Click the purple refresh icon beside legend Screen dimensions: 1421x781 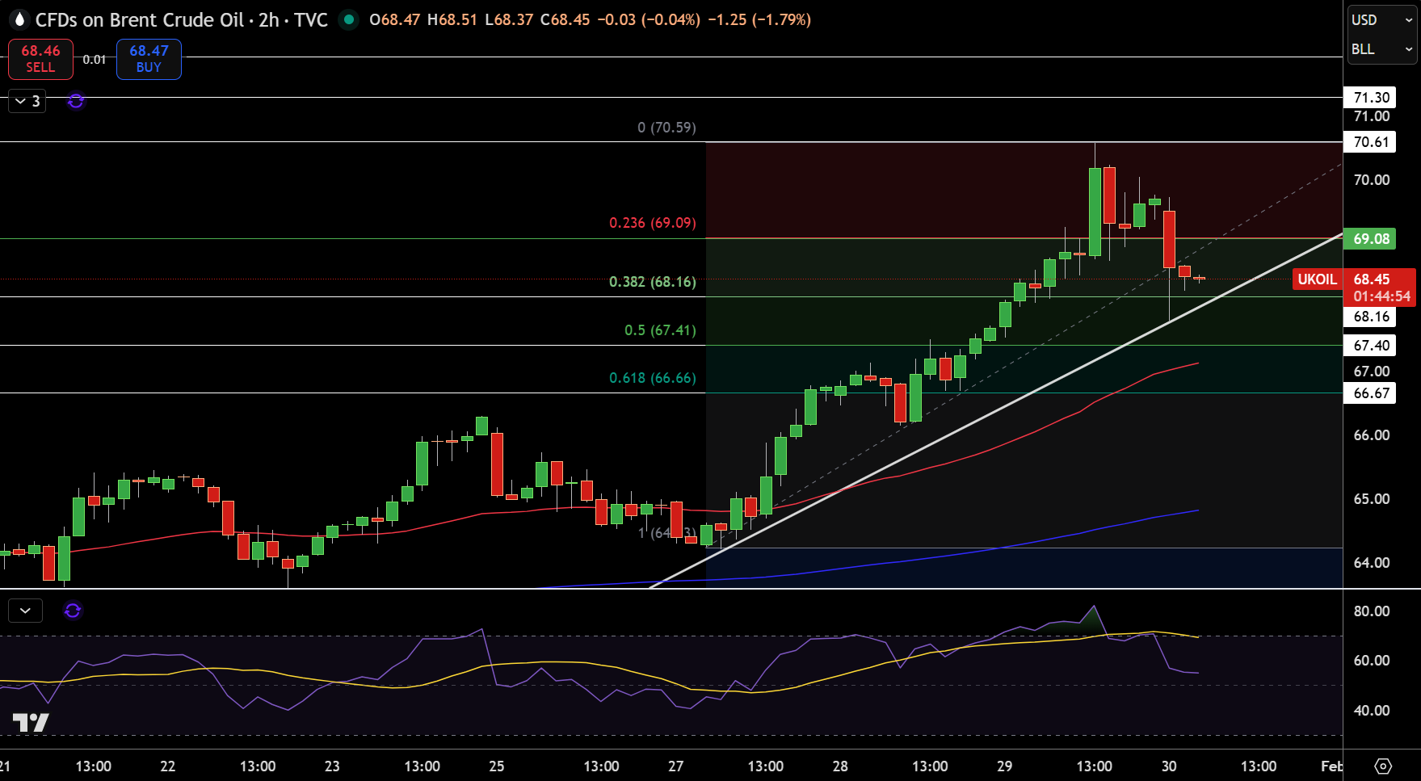point(76,102)
